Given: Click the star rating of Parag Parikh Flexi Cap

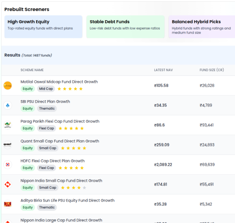Looking at the screenshot, I should tap(71, 128).
